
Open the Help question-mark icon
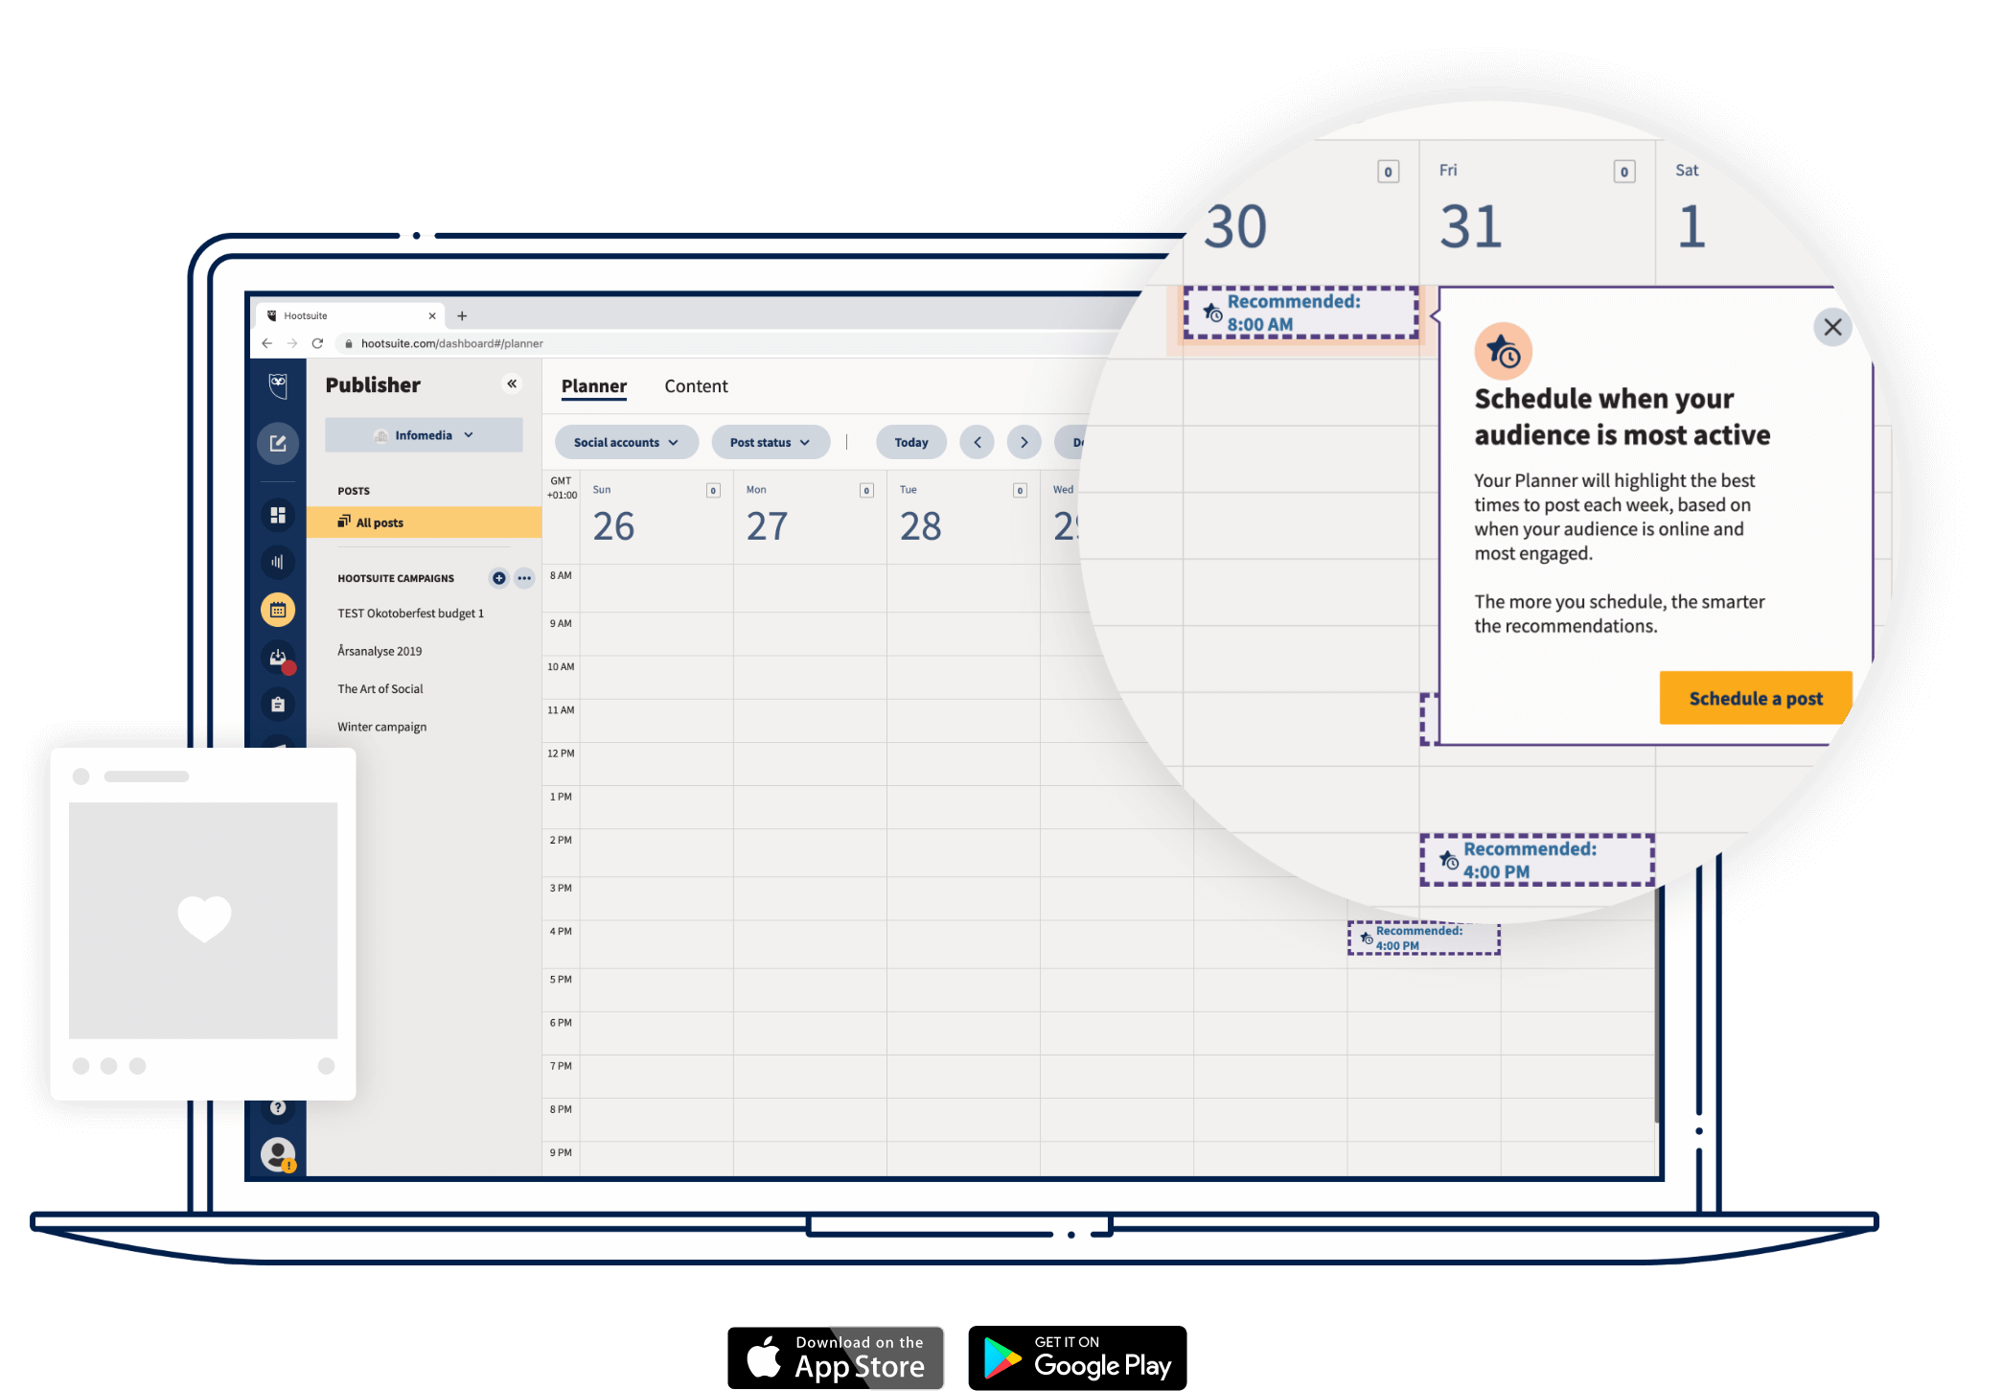(278, 1106)
